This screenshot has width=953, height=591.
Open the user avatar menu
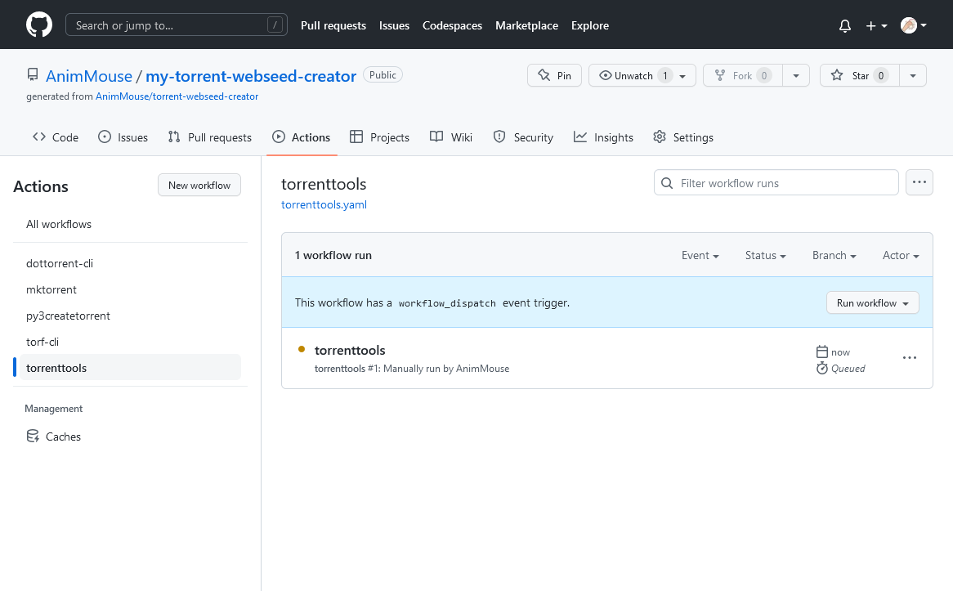click(x=913, y=25)
